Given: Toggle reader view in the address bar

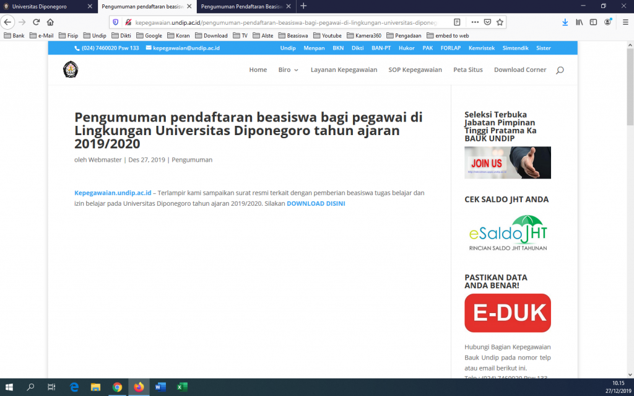Looking at the screenshot, I should coord(457,22).
